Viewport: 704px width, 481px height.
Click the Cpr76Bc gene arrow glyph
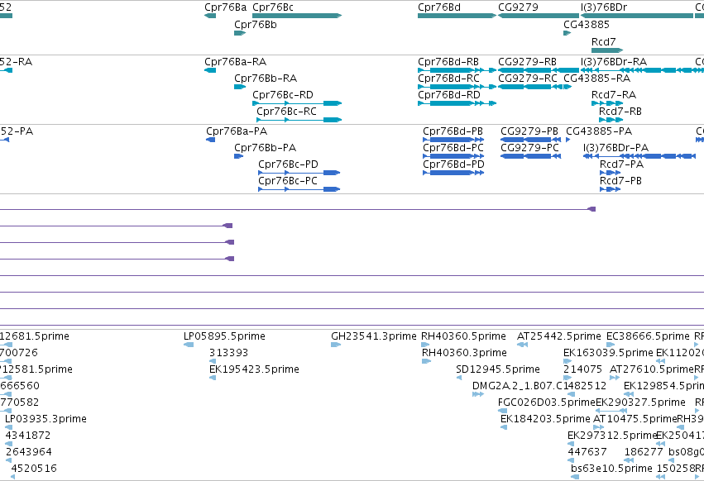(x=297, y=16)
